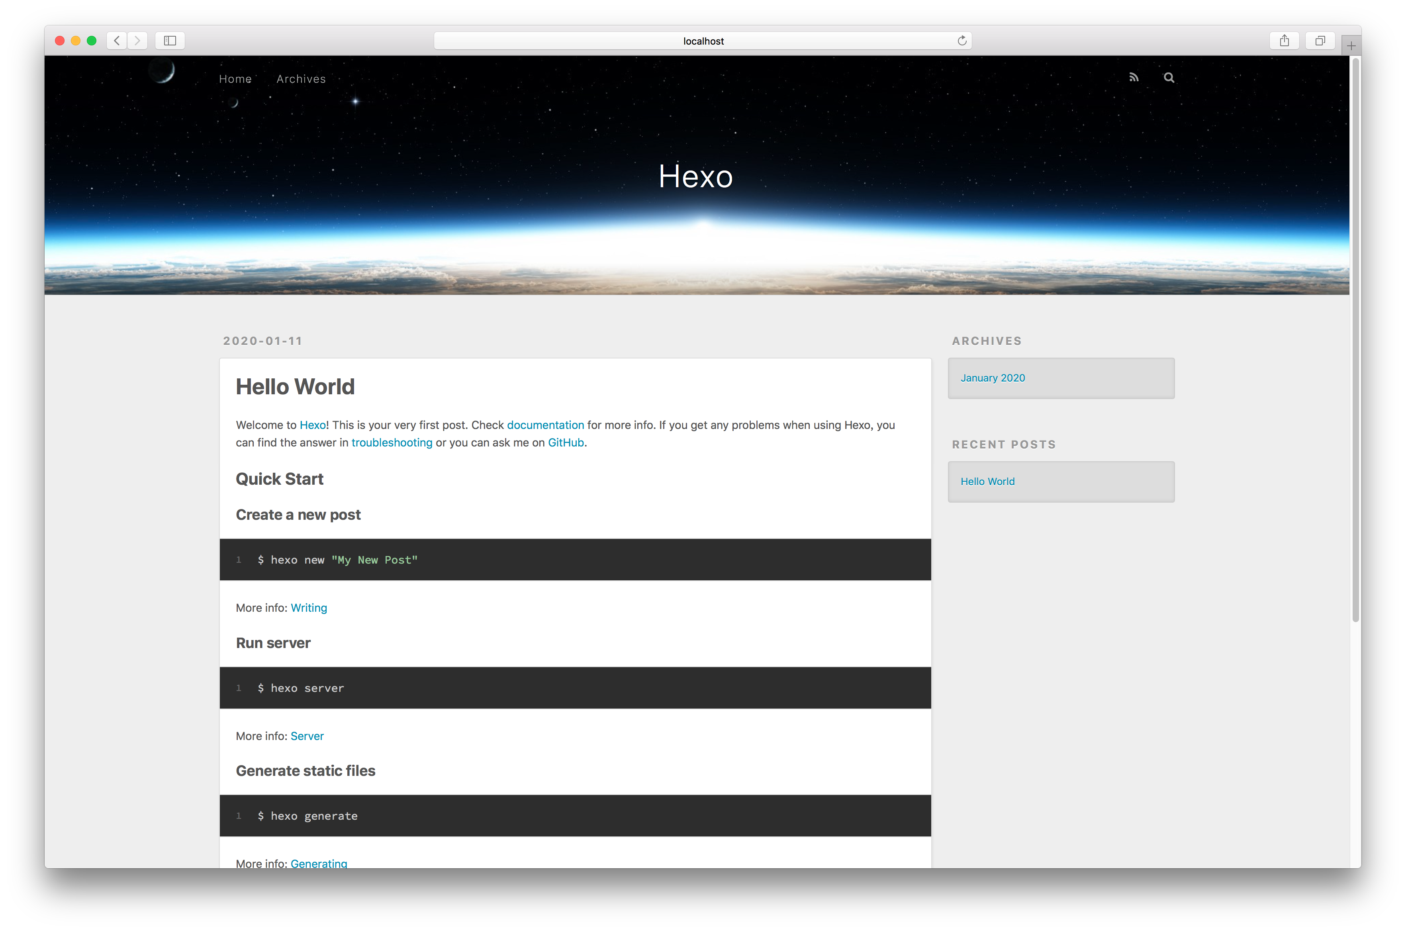Screen dimensions: 1406x932
Task: Click the localhost address bar
Action: point(703,41)
